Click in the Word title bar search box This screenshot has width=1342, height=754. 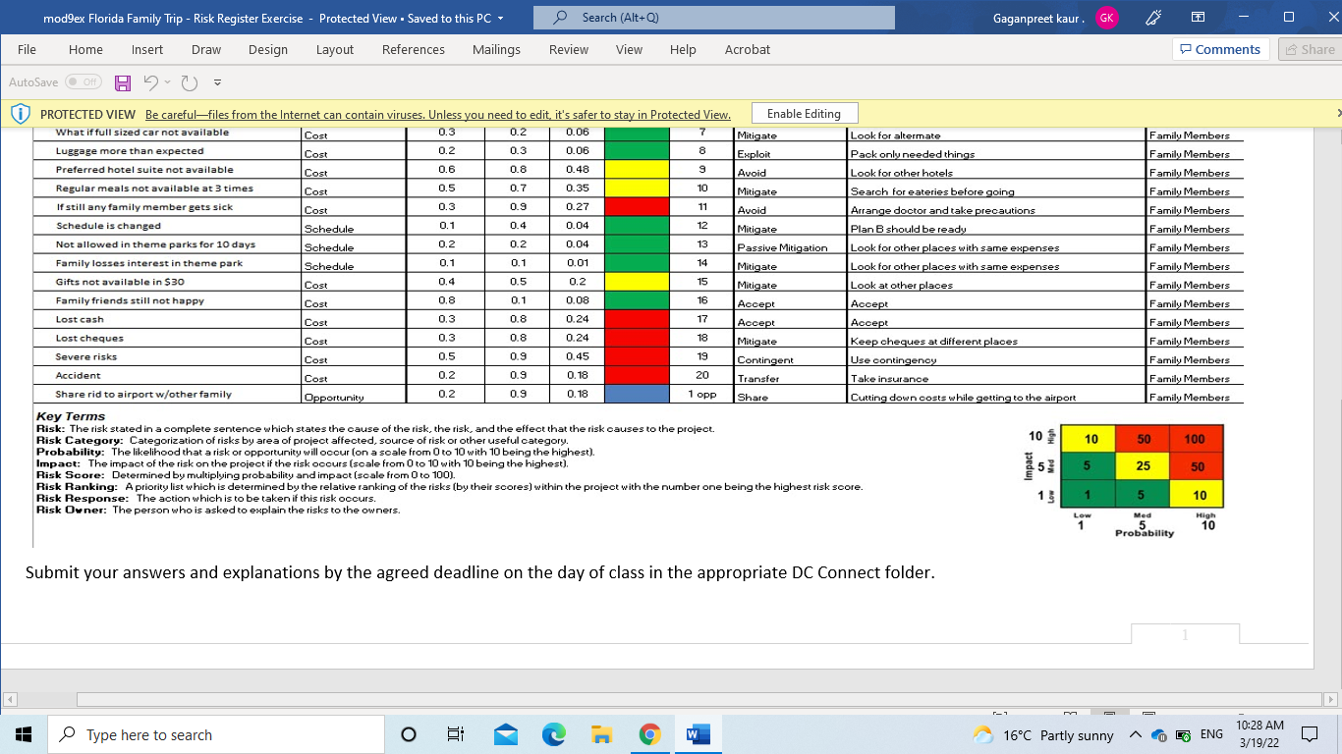pyautogui.click(x=714, y=18)
